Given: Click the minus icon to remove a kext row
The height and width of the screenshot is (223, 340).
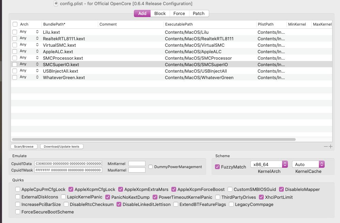Looking at the screenshot, I should click(x=326, y=146).
